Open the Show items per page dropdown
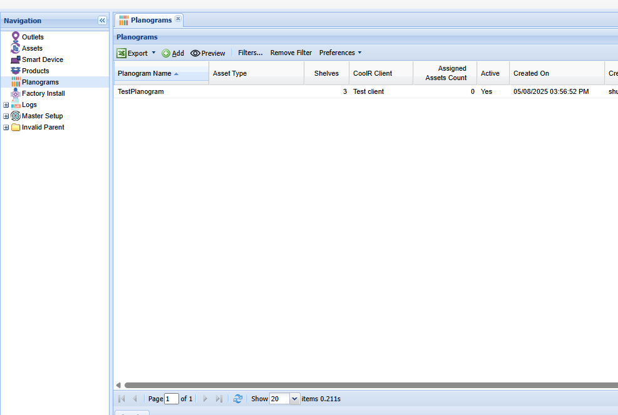 click(295, 399)
